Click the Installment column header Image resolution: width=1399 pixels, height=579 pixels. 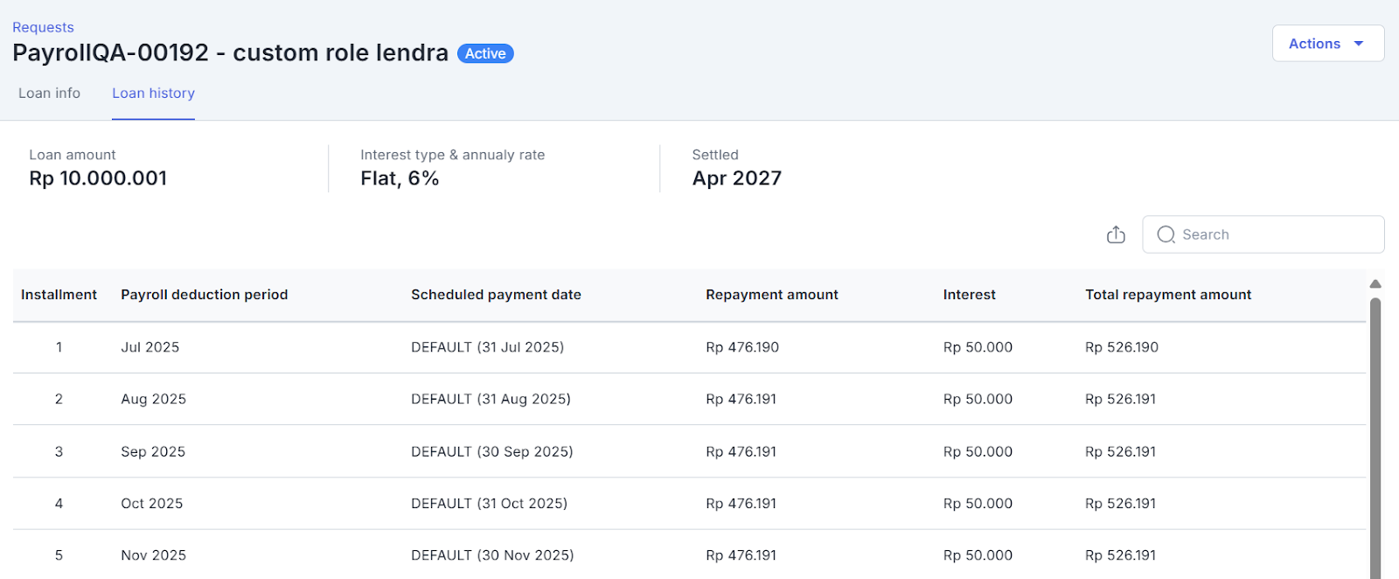click(x=59, y=295)
